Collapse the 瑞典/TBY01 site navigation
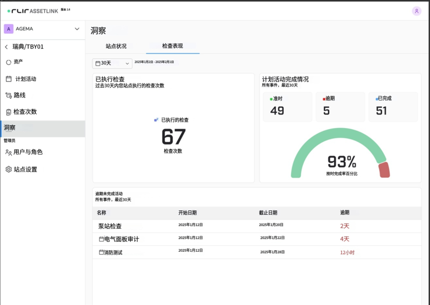This screenshot has height=305, width=430. pyautogui.click(x=6, y=47)
